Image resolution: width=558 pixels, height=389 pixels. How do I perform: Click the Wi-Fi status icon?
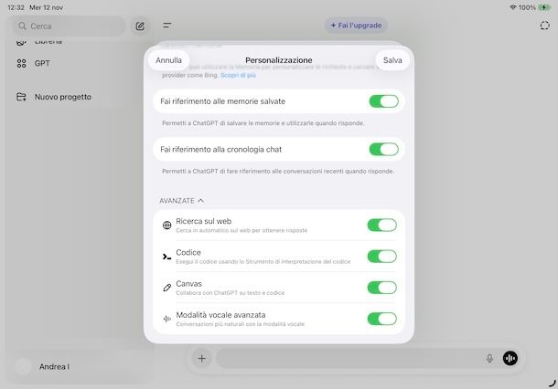click(x=513, y=7)
